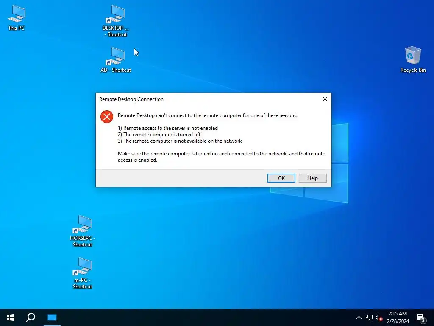The image size is (434, 326).
Task: Click OK in the Remote Desktop error dialog
Action: click(281, 178)
